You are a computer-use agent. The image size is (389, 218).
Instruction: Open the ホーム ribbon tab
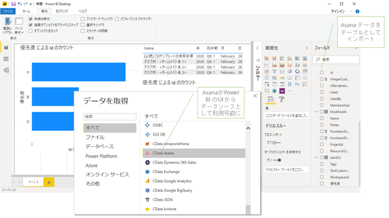click(26, 11)
